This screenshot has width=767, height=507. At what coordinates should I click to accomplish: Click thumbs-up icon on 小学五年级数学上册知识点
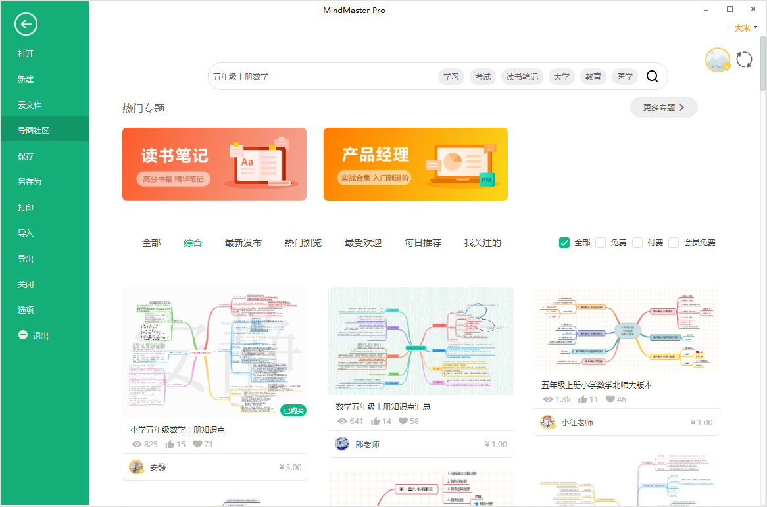[x=170, y=444]
